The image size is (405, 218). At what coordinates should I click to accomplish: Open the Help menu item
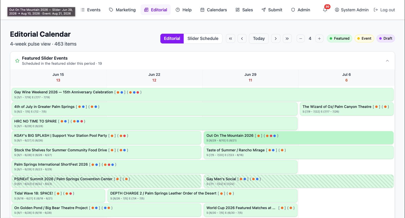tap(183, 10)
